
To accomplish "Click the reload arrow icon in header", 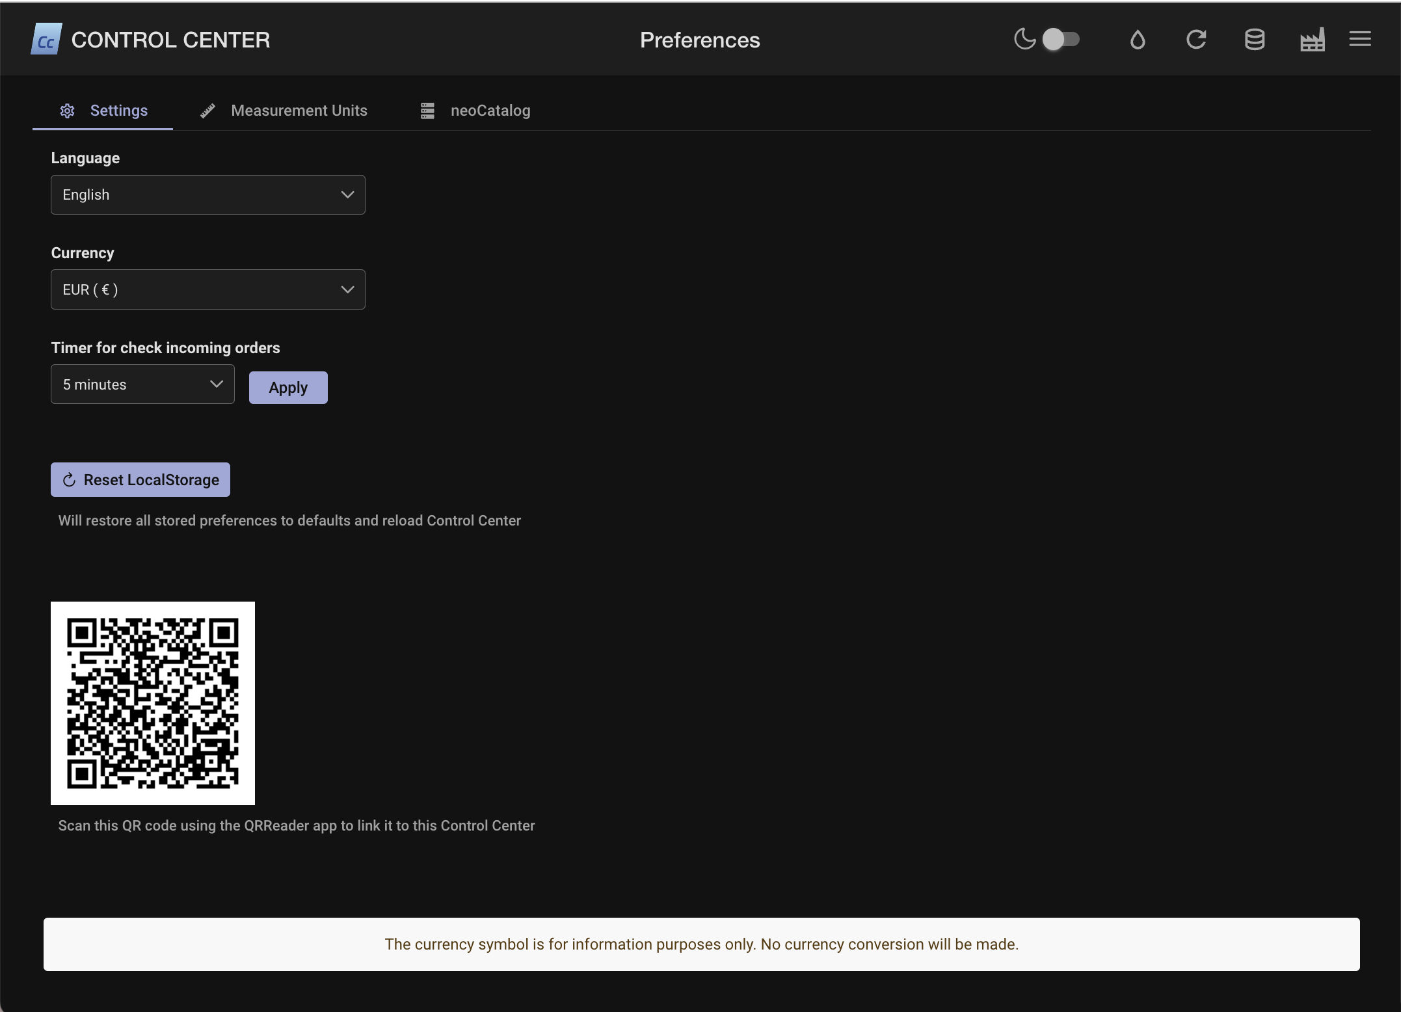I will [1195, 40].
